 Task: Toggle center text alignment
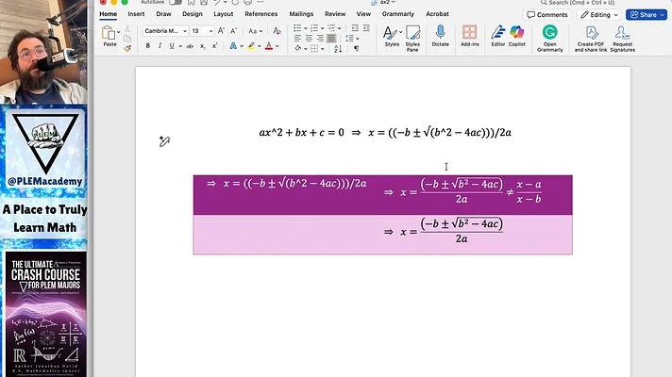click(x=309, y=39)
